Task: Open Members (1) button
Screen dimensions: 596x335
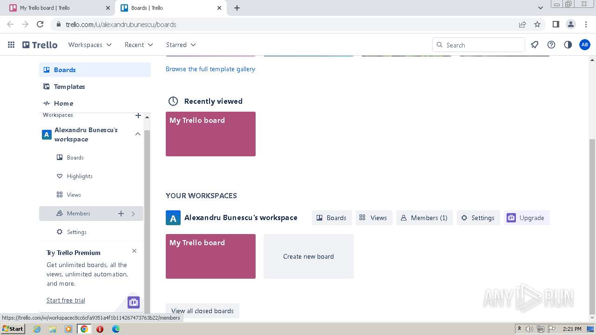Action: [x=425, y=218]
